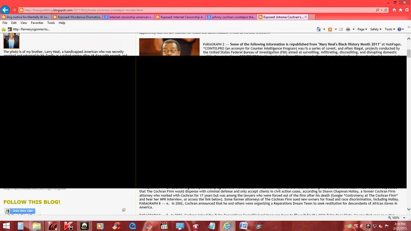Switch to Dog Justice for Mentally Ill tab
This screenshot has height=231, width=411.
tap(26, 17)
